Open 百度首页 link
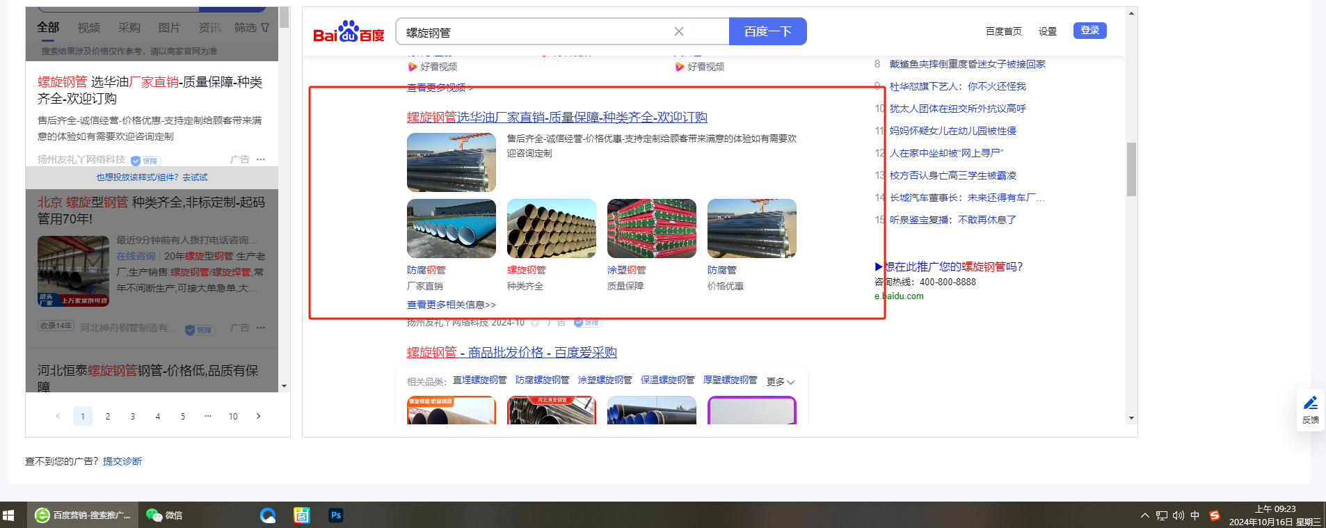 point(1004,31)
